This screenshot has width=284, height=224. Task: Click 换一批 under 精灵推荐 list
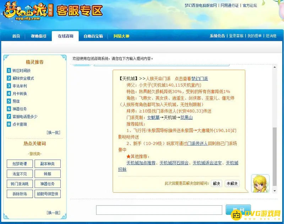click(54, 132)
